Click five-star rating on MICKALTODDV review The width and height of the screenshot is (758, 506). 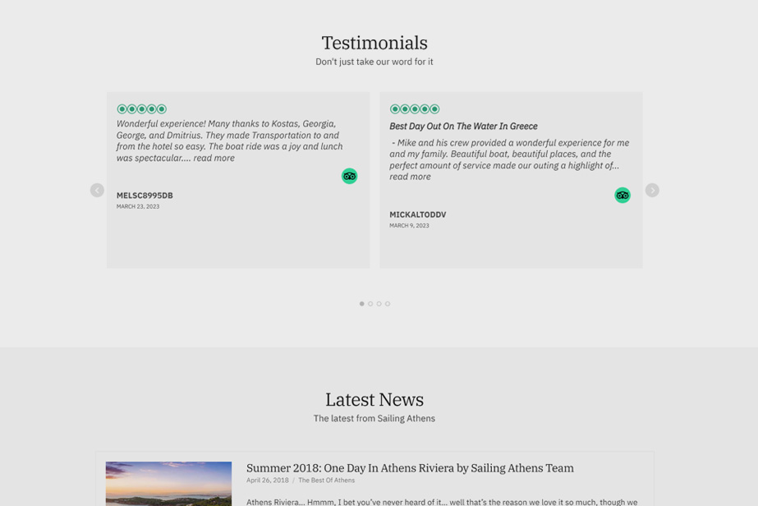[415, 109]
